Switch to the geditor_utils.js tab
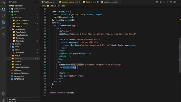Viewport: 181px width, 102px height. click(x=70, y=2)
